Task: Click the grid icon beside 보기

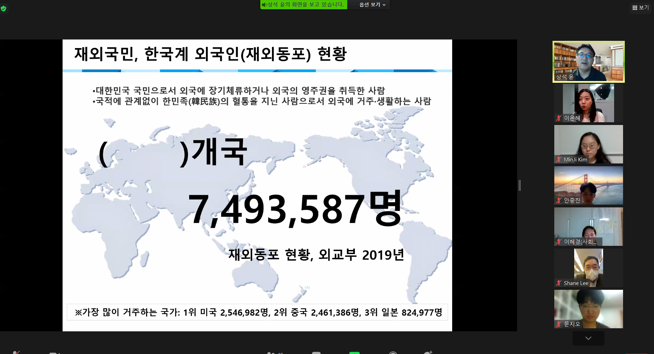Action: [x=635, y=8]
